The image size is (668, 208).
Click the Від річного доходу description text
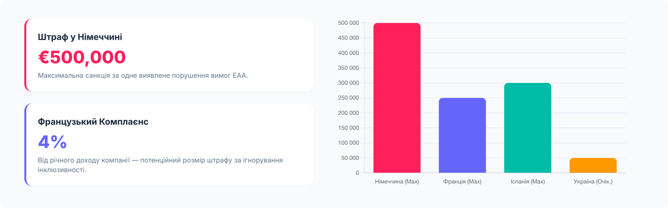160,165
